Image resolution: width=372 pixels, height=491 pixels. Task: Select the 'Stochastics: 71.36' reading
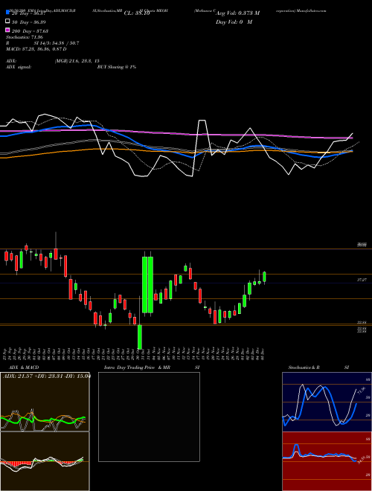pos(25,37)
